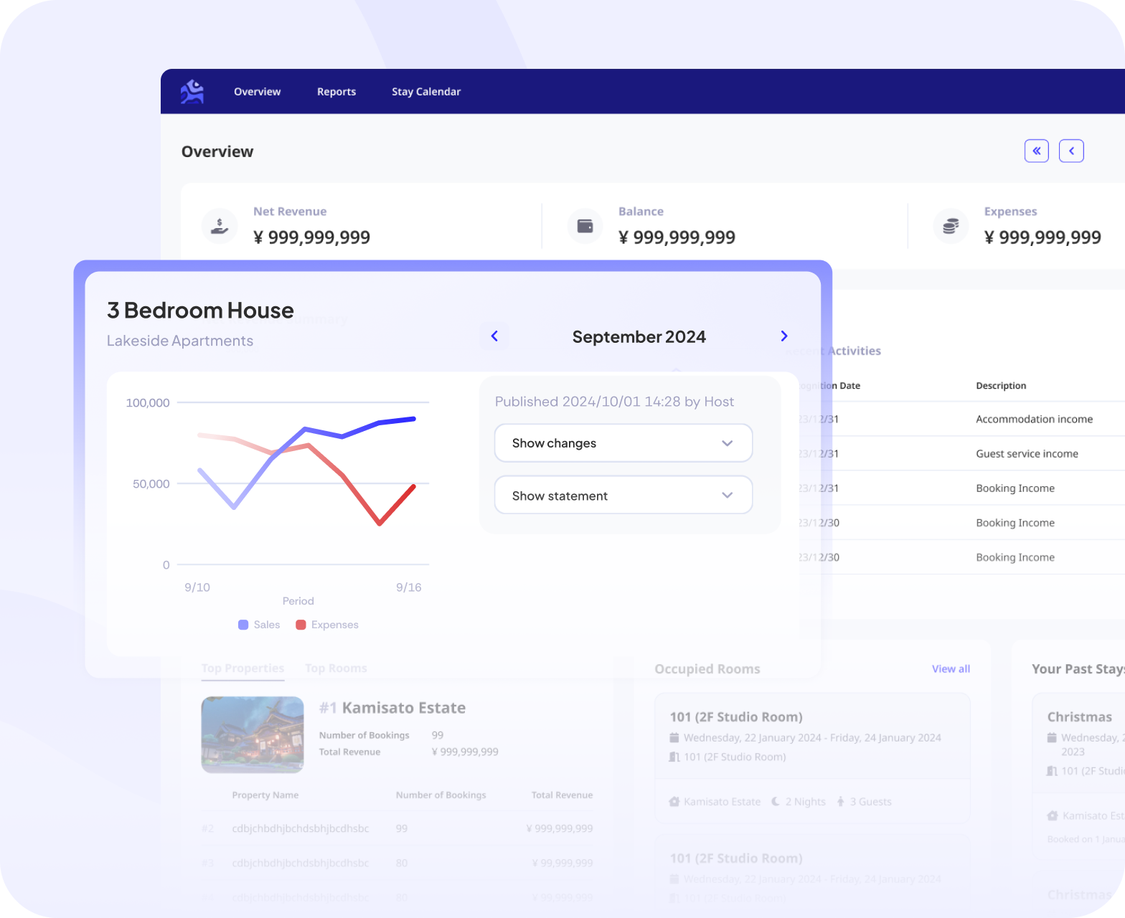Expand the Show statement dropdown
The image size is (1125, 918).
[623, 496]
